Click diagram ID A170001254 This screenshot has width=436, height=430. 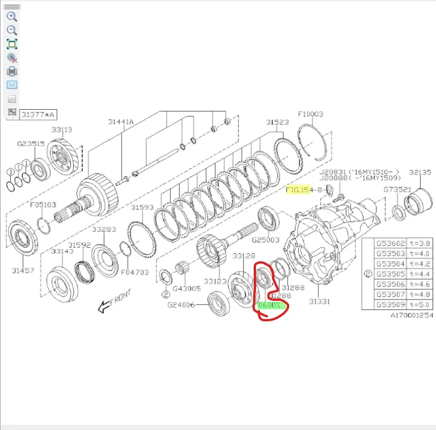412,315
